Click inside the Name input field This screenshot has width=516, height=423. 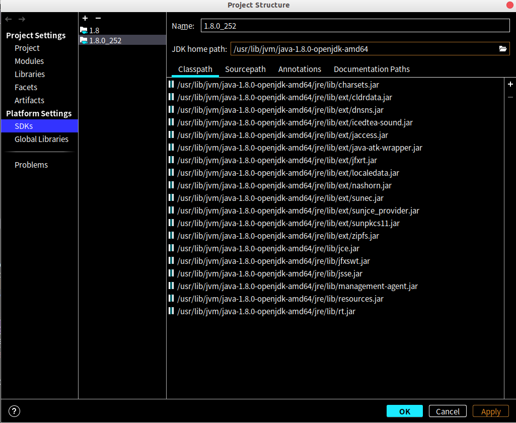pos(352,25)
